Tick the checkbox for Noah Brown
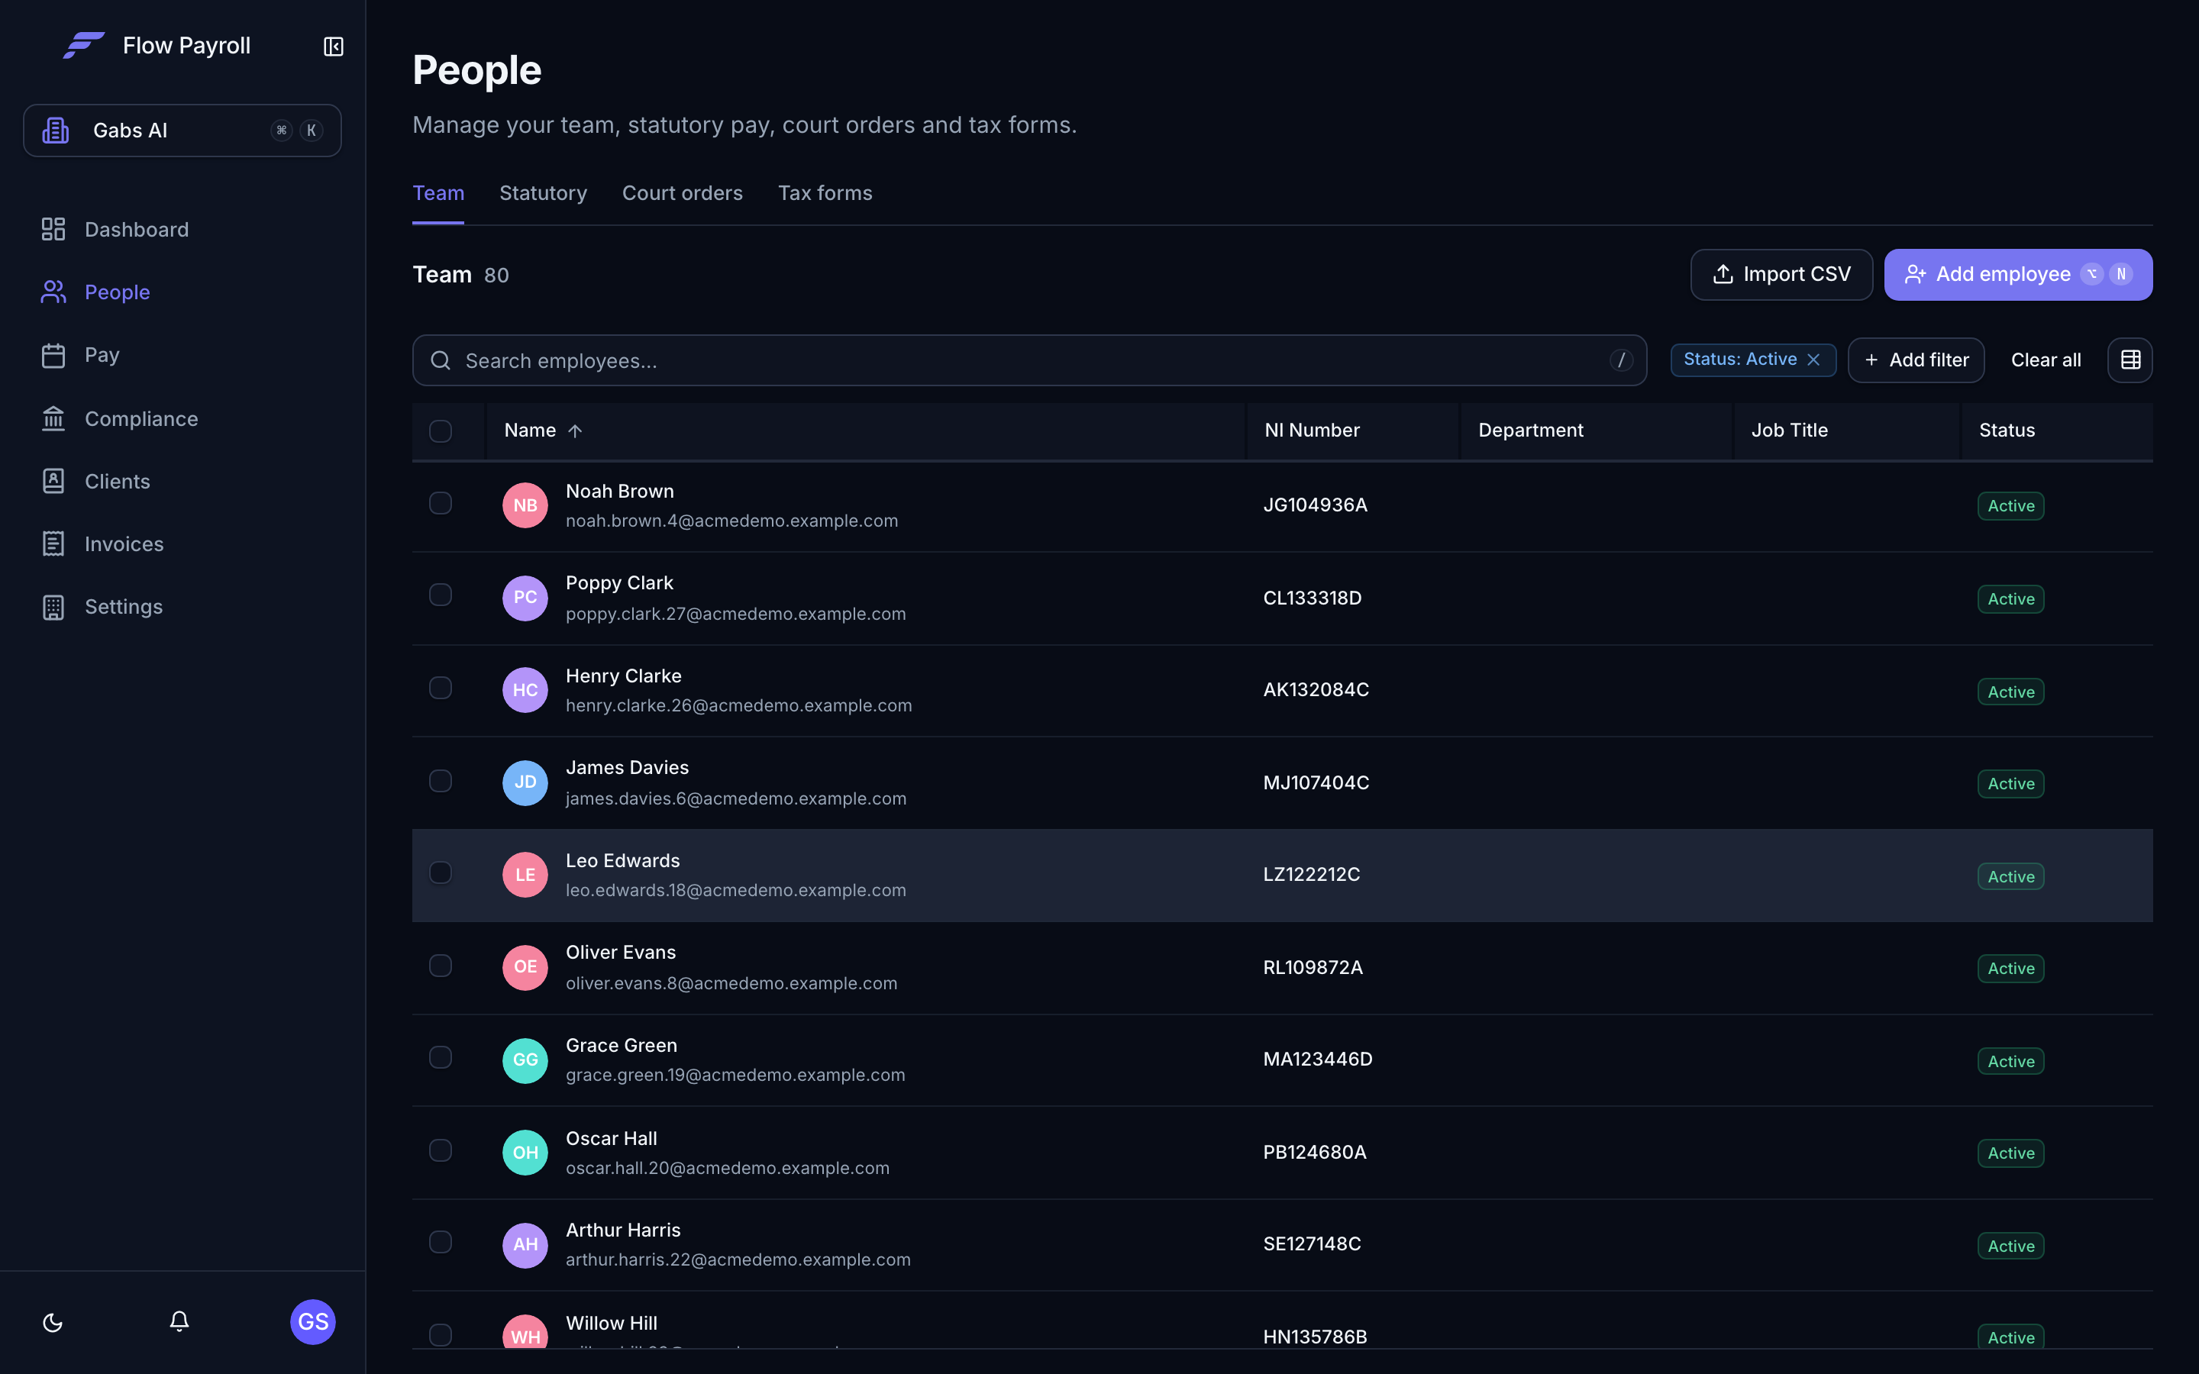This screenshot has width=2199, height=1374. click(441, 504)
